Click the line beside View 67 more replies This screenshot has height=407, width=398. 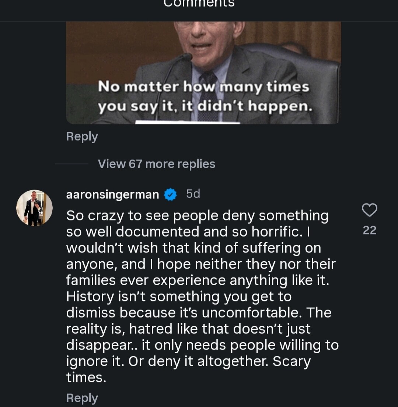[71, 164]
